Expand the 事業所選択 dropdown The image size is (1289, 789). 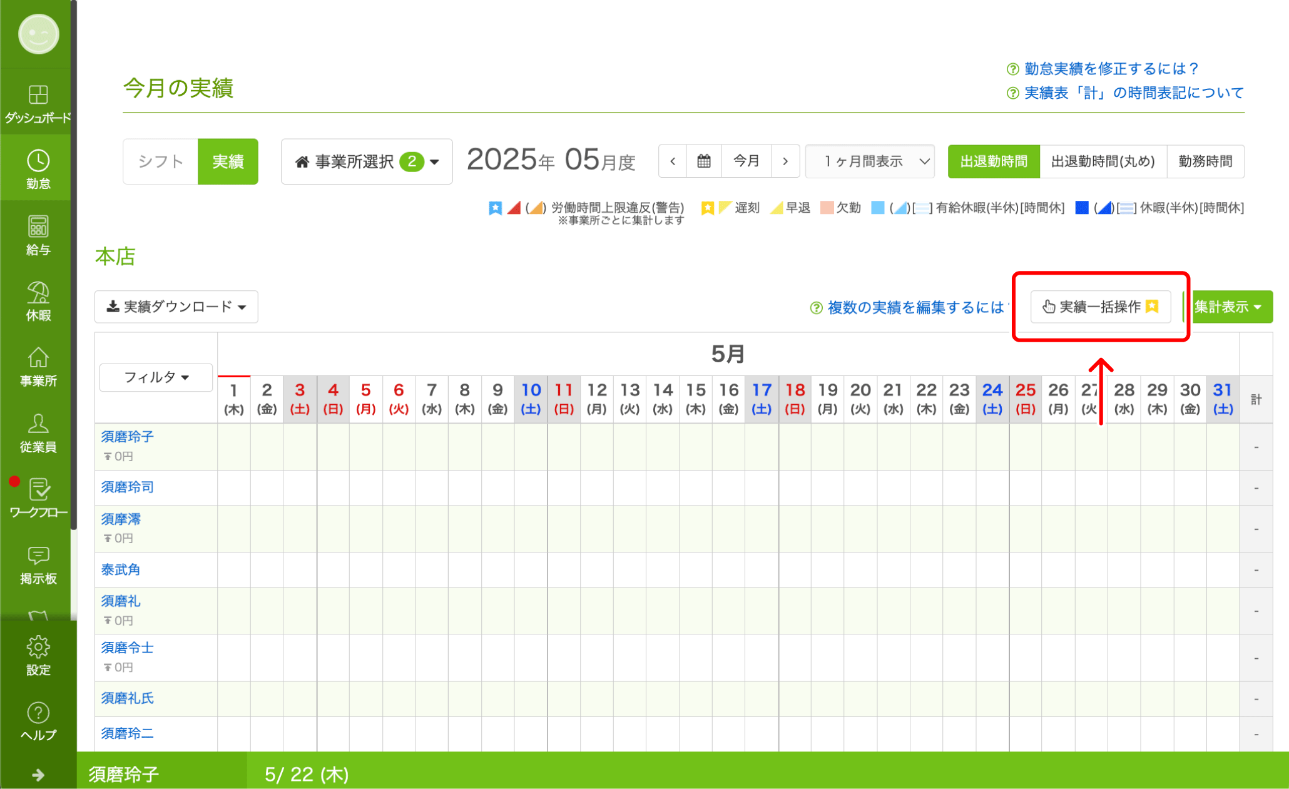367,161
